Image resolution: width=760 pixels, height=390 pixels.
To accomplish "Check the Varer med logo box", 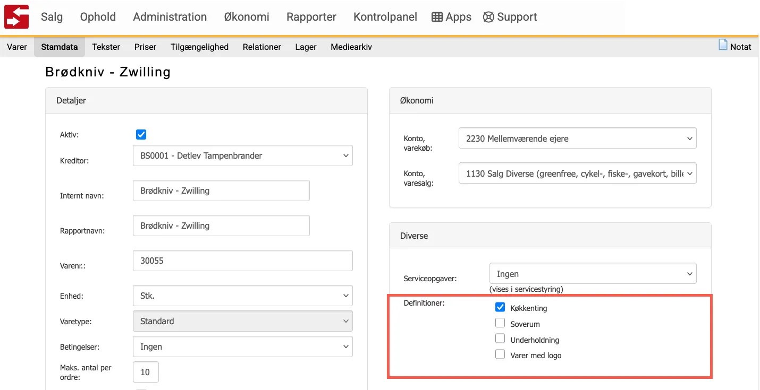I will pos(500,355).
